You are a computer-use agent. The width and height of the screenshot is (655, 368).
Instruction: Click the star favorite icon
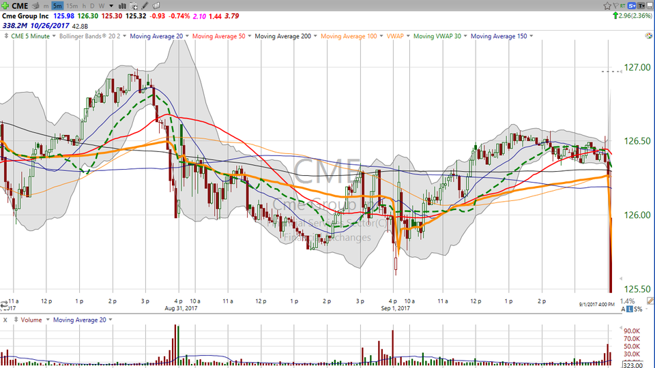[x=607, y=5]
